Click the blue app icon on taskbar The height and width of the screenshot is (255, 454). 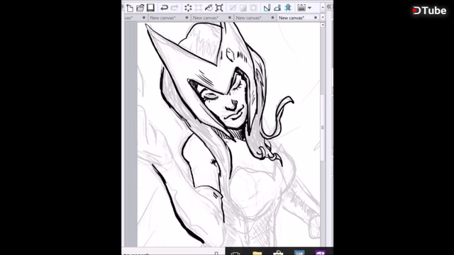[299, 253]
